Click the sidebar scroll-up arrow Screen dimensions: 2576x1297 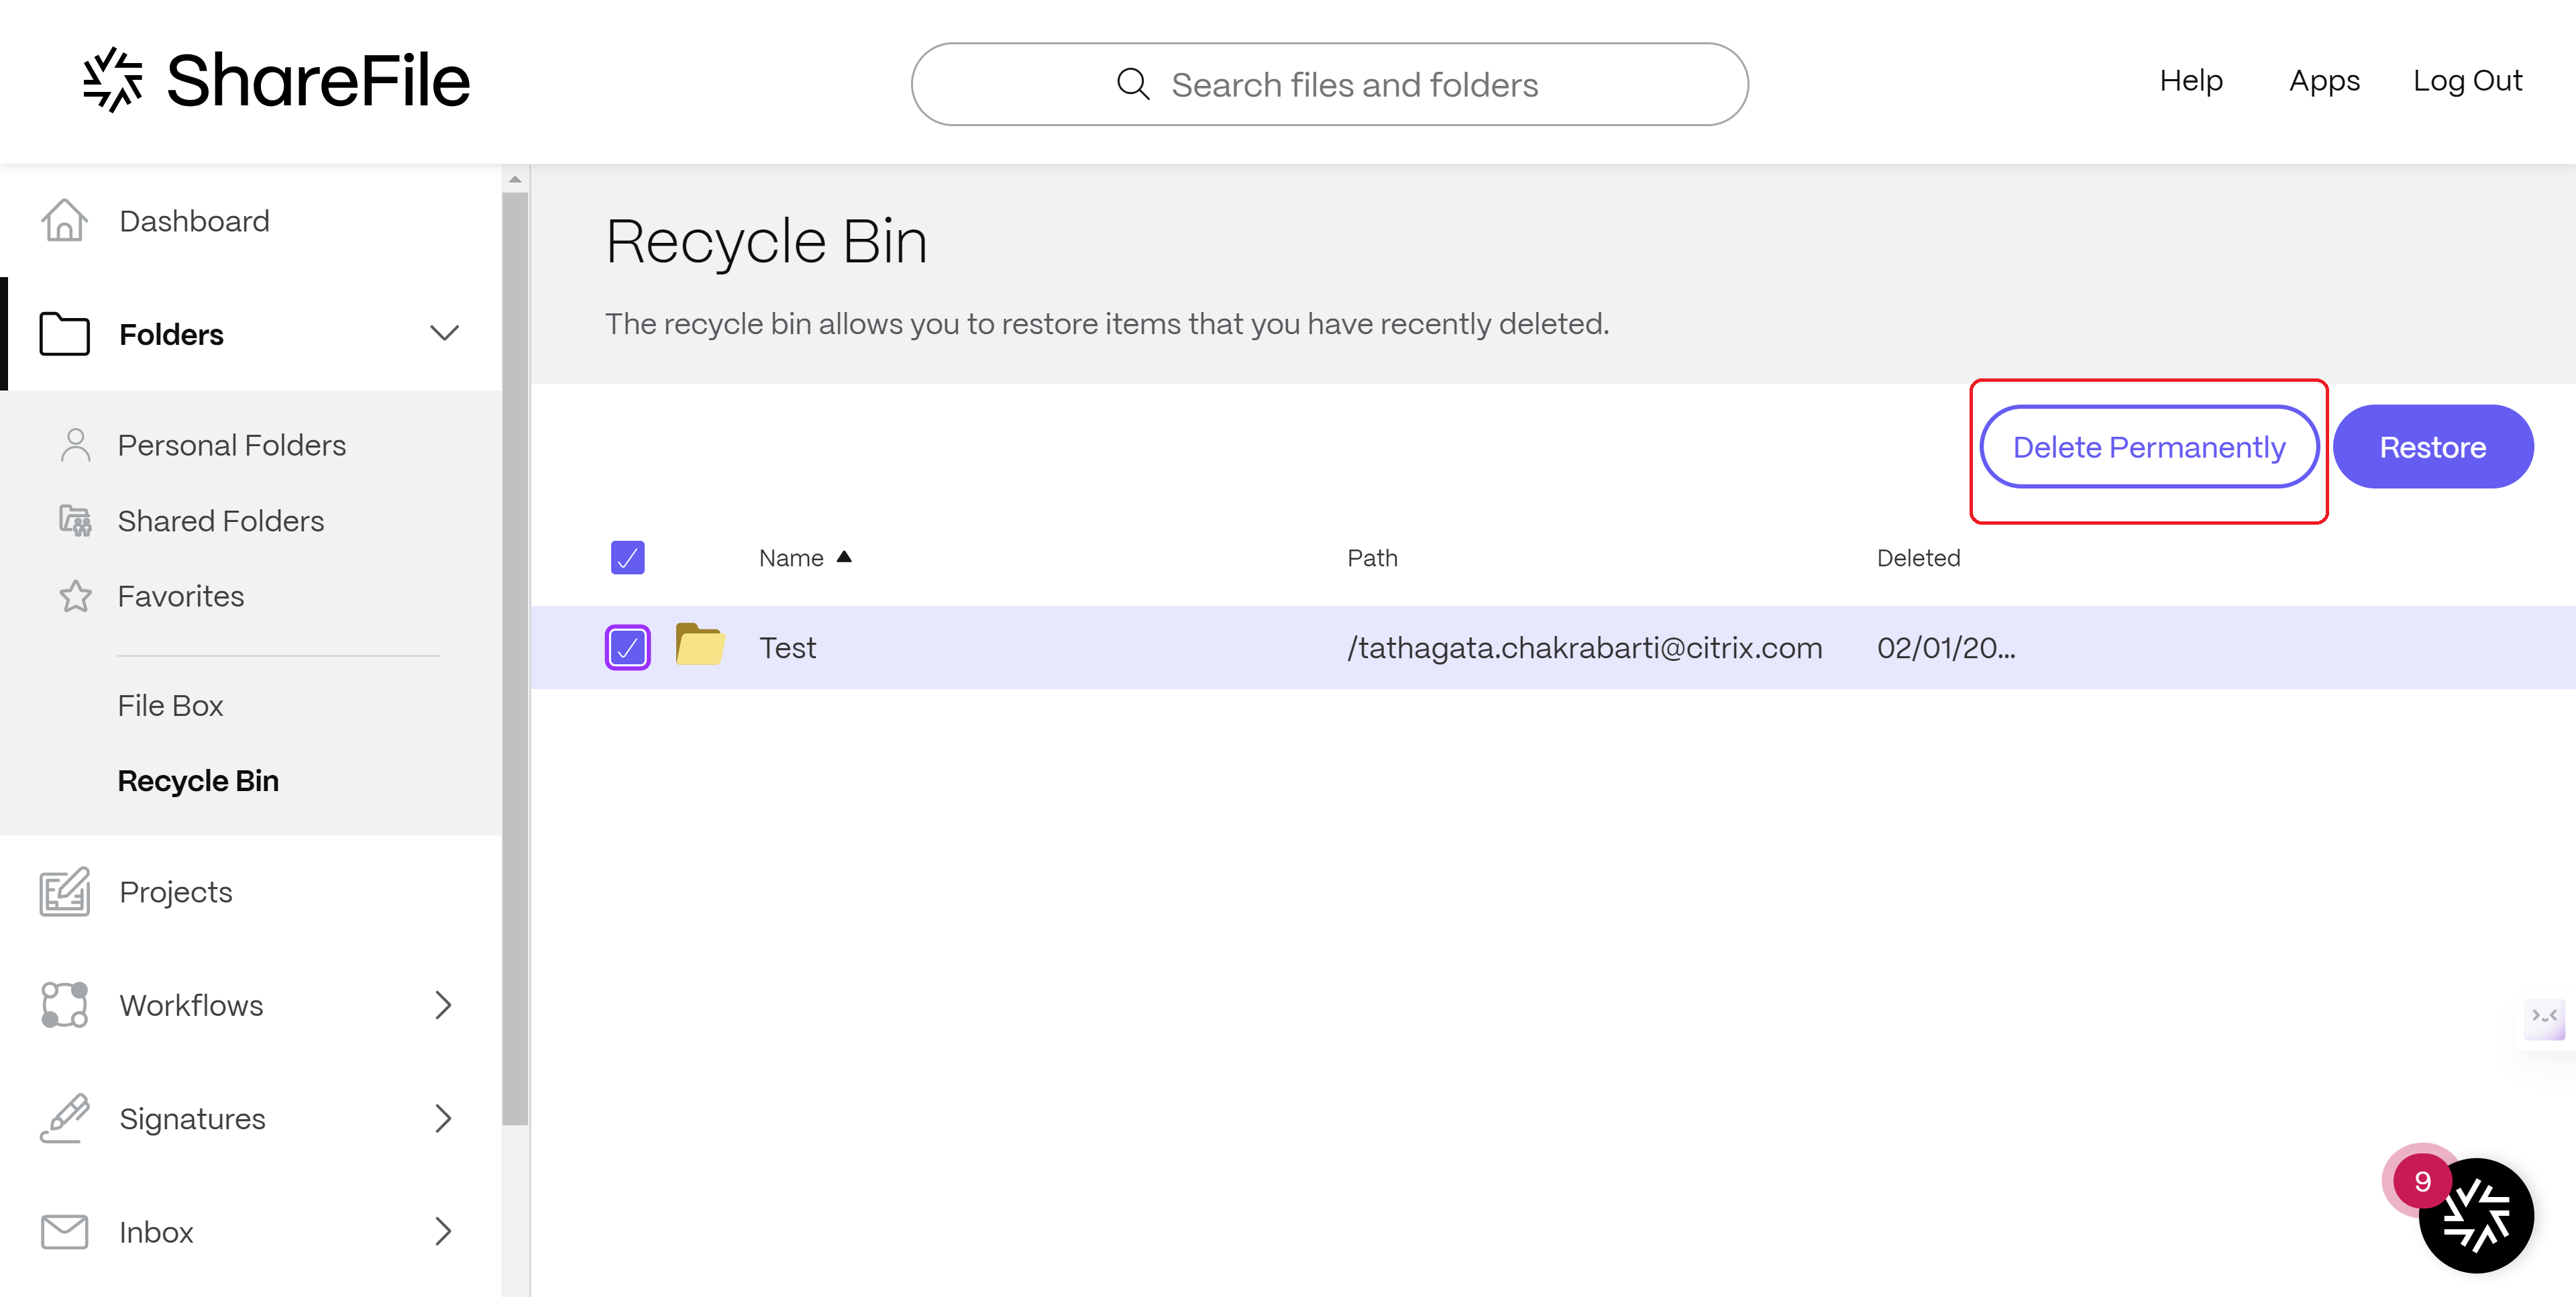click(515, 180)
